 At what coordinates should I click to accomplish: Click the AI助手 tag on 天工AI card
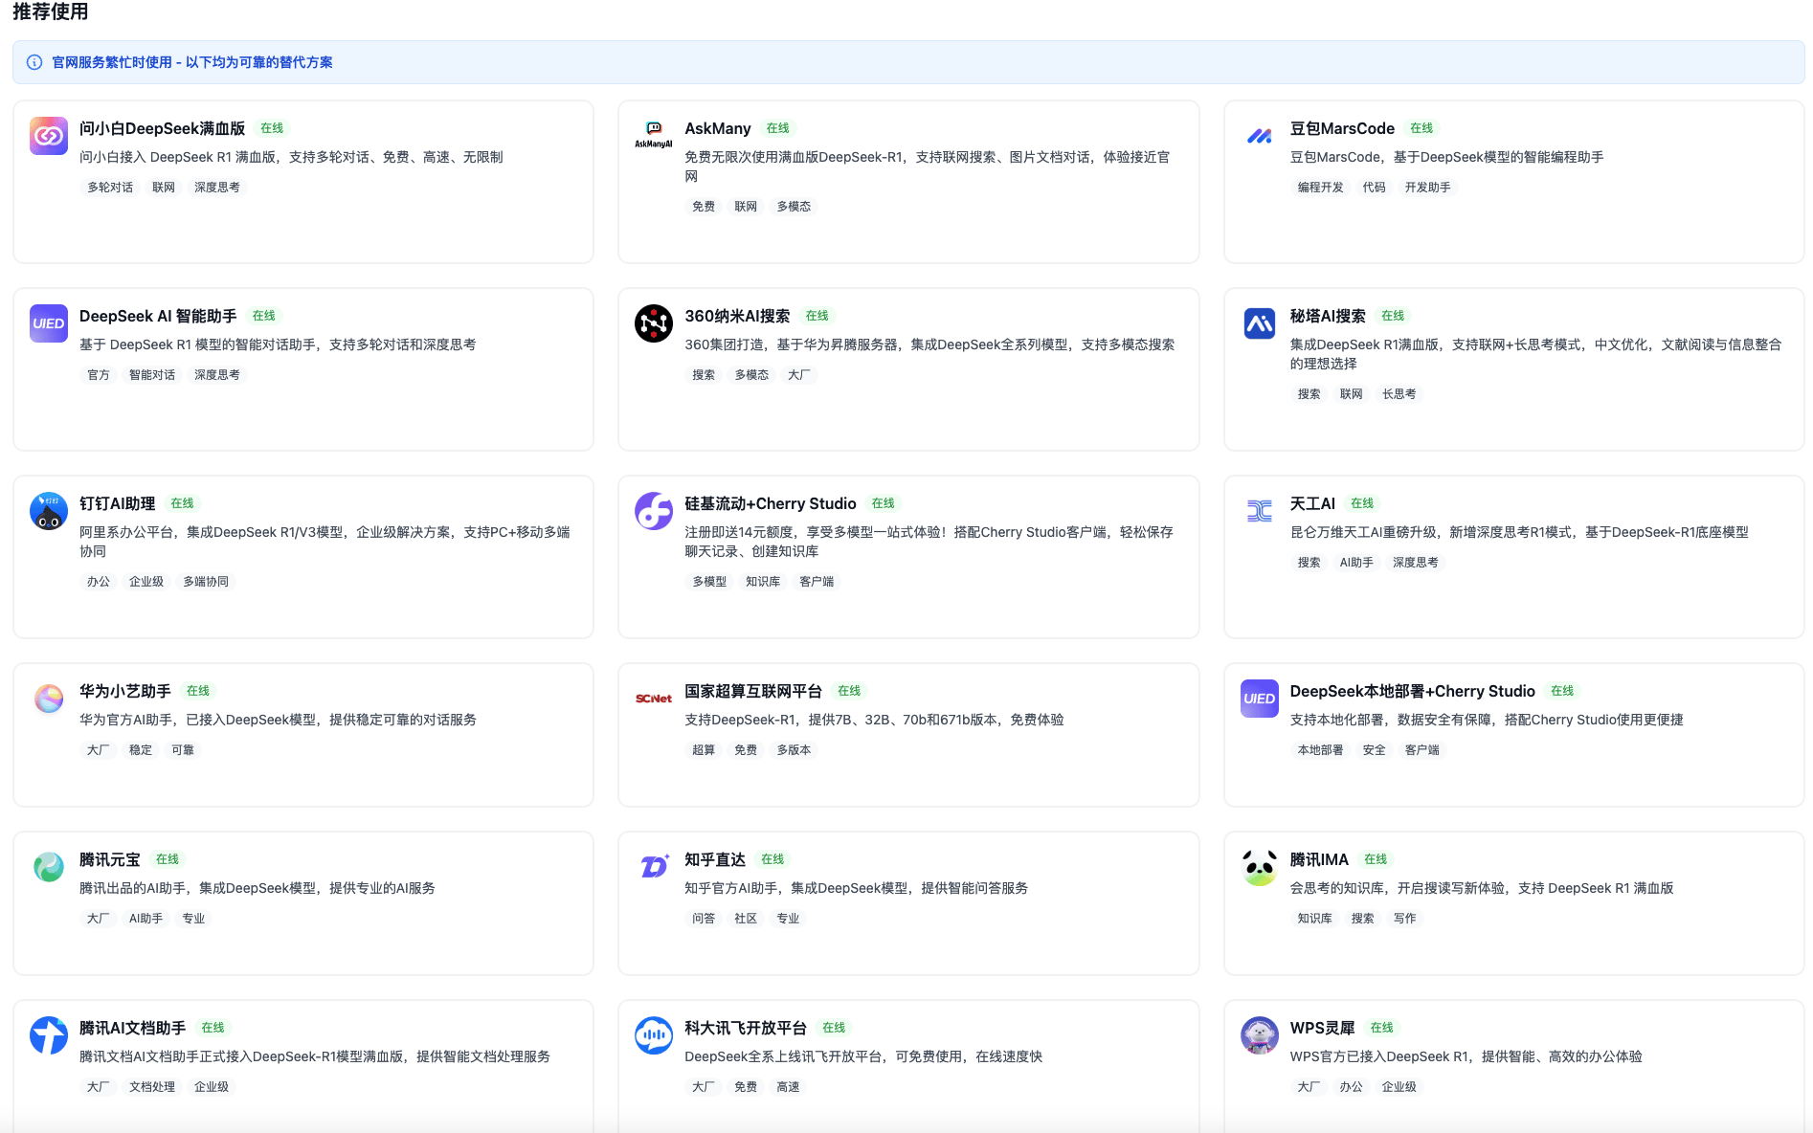(1356, 563)
